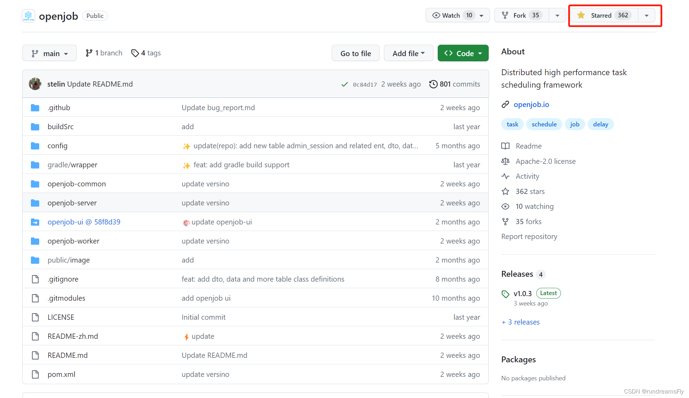
Task: Click Report repository link
Action: (x=529, y=237)
